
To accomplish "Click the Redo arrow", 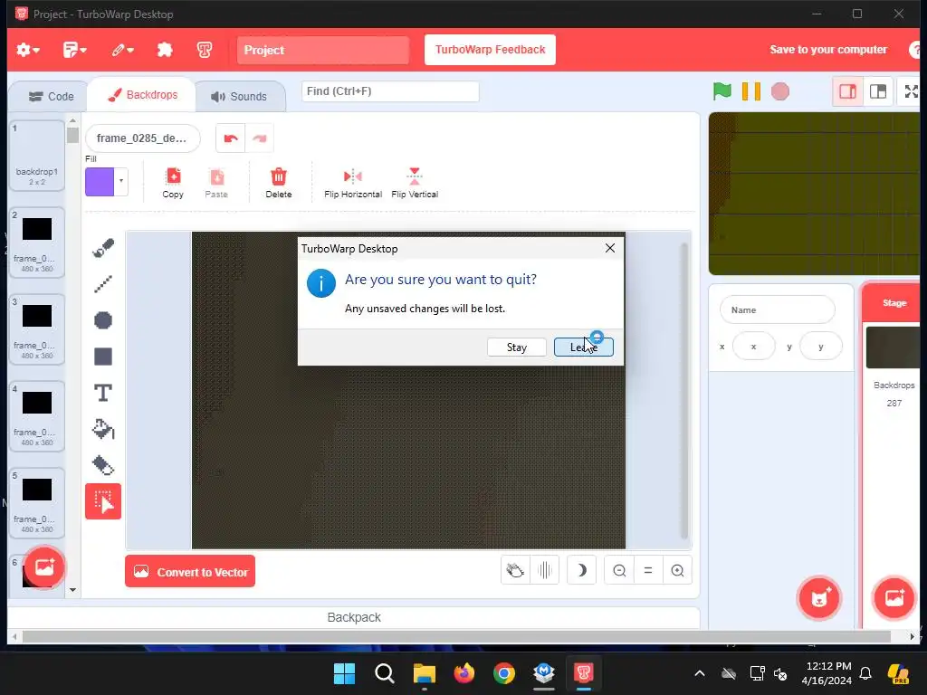I will click(x=260, y=138).
